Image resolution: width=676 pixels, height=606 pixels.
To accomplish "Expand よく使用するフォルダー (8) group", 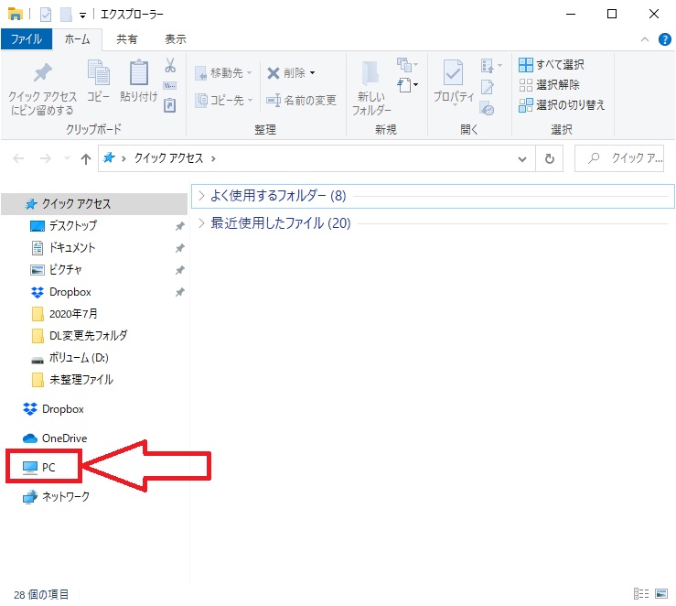I will (x=201, y=196).
